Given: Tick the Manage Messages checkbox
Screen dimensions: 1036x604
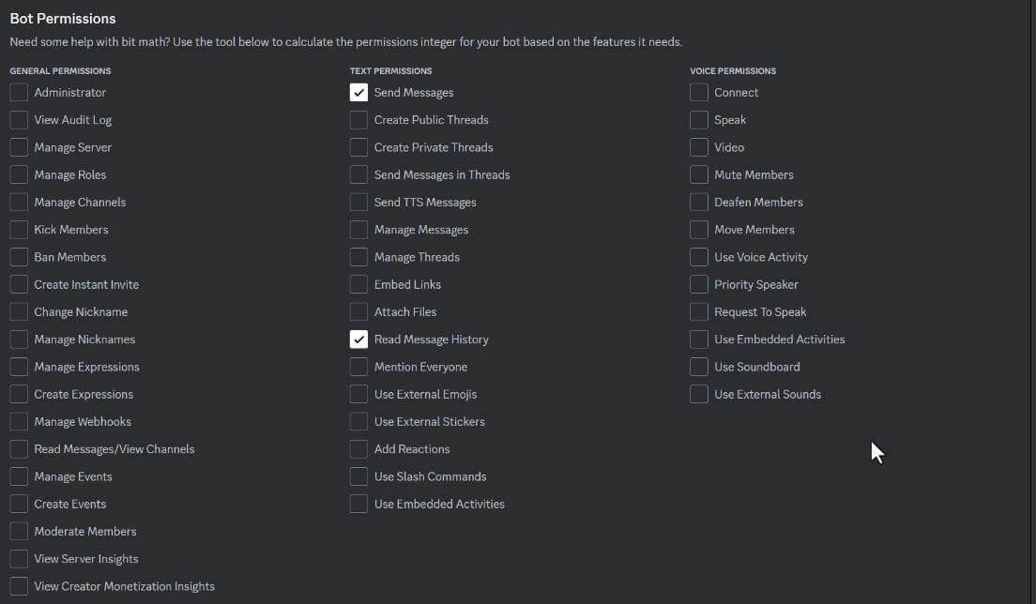Looking at the screenshot, I should tap(358, 229).
